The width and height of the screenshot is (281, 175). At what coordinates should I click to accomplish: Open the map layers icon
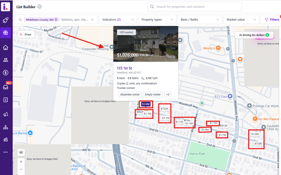[x=21, y=153]
